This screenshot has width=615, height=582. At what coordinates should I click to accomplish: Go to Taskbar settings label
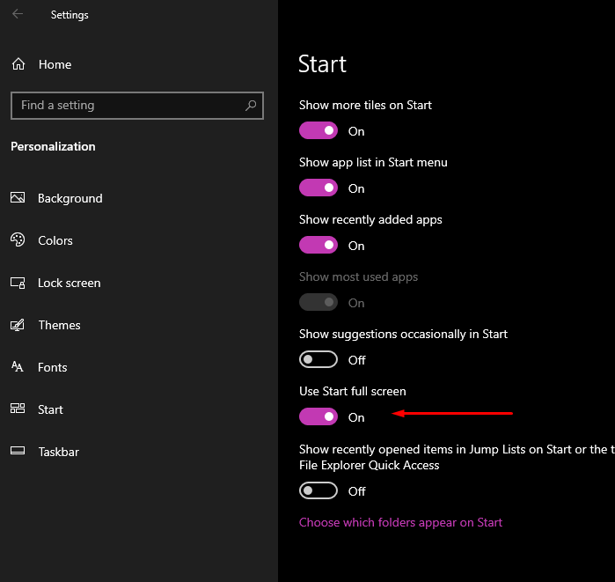[x=58, y=452]
